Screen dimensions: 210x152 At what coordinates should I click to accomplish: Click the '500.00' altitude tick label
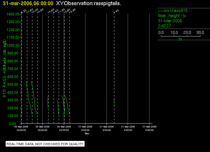point(13,85)
